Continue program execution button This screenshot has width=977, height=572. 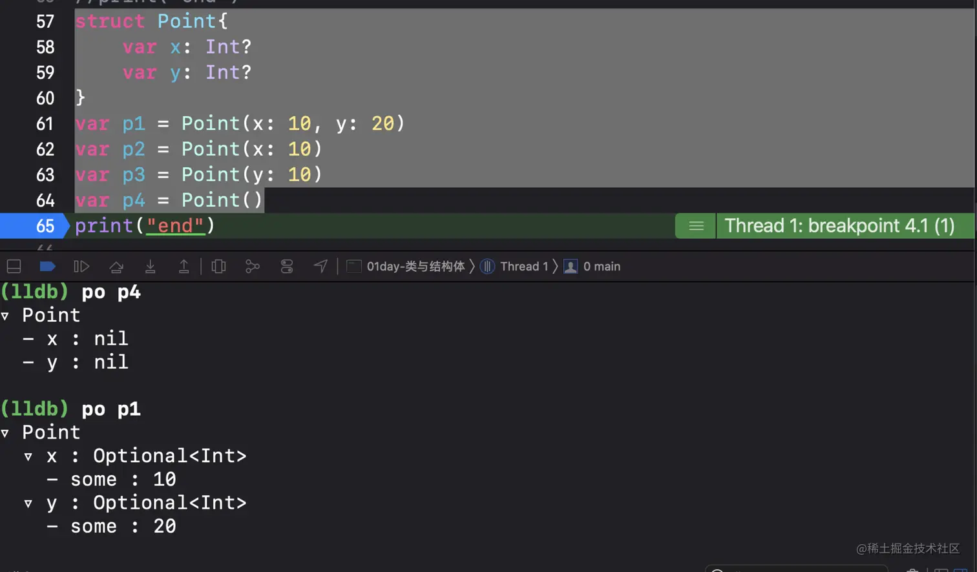[x=81, y=266]
